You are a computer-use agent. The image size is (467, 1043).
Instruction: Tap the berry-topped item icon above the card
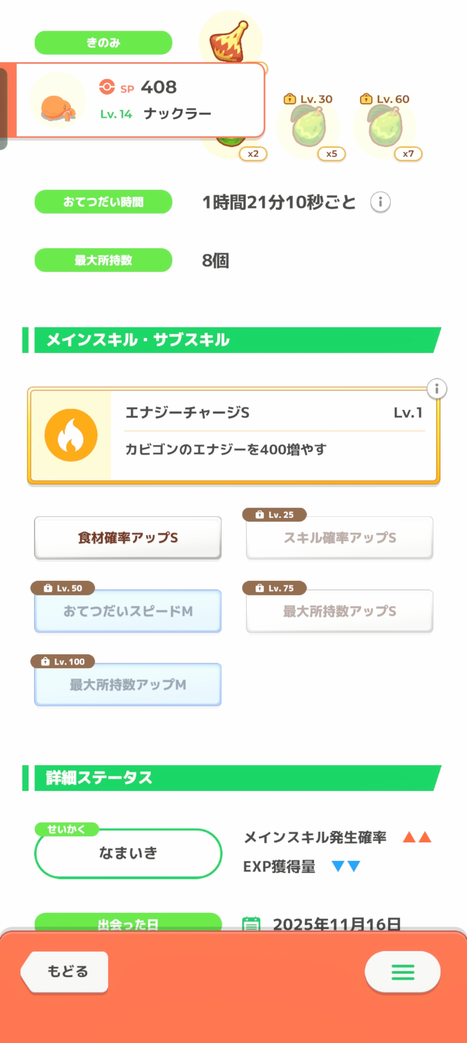coord(230,42)
